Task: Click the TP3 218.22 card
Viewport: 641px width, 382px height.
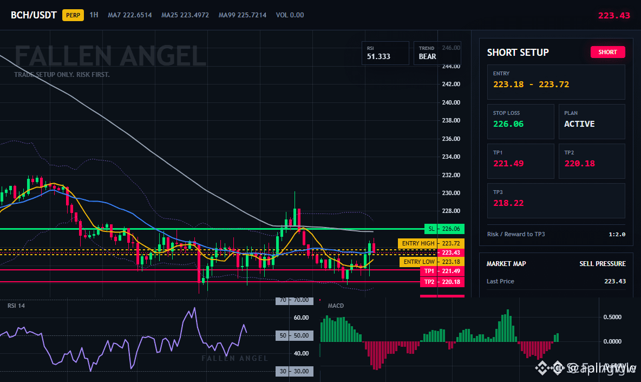Action: point(556,200)
